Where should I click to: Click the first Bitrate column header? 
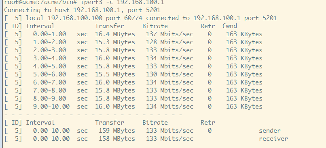point(155,26)
